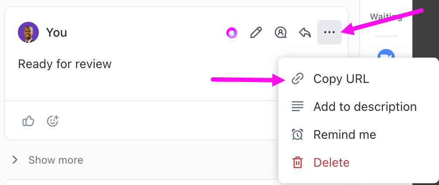The height and width of the screenshot is (185, 439).
Task: Expand the Show more chevron
Action: [x=15, y=160]
